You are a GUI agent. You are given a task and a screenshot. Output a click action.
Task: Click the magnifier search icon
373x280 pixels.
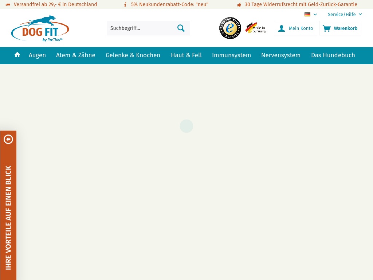click(x=181, y=28)
